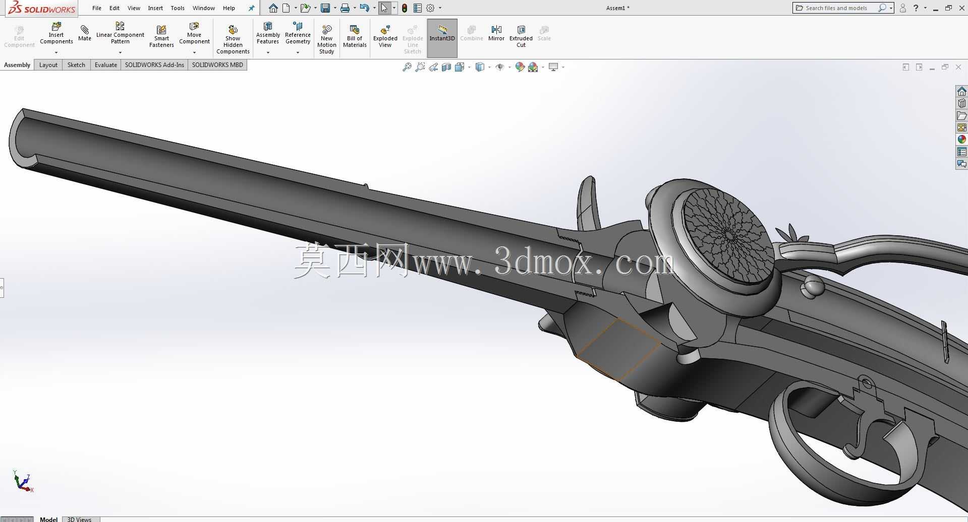Click the user Login icon

(903, 8)
